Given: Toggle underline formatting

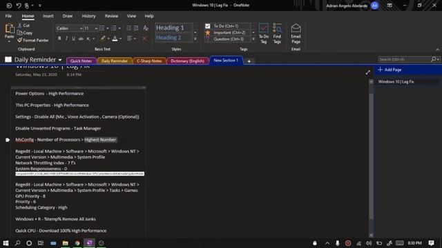Looking at the screenshot, I should pyautogui.click(x=73, y=39).
